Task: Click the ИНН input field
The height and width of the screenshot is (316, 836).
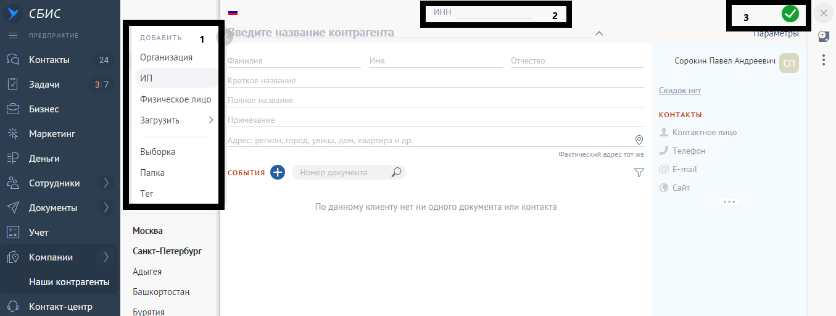Action: pos(494,13)
